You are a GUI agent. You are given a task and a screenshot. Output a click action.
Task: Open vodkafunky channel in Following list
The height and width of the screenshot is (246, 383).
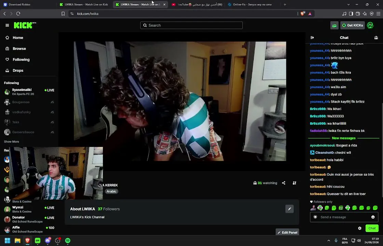29,112
